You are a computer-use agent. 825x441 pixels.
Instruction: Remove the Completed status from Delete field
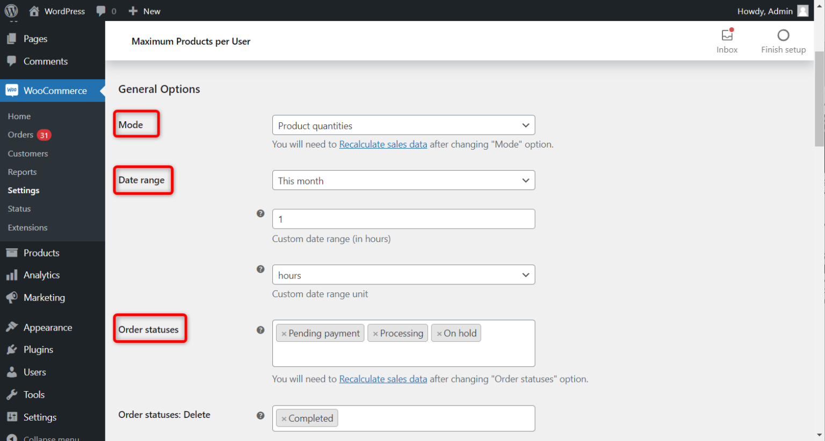pyautogui.click(x=283, y=418)
